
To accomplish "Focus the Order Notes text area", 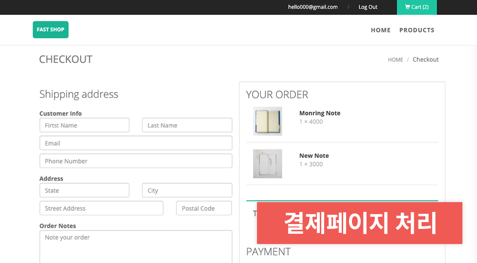I will coord(136,246).
